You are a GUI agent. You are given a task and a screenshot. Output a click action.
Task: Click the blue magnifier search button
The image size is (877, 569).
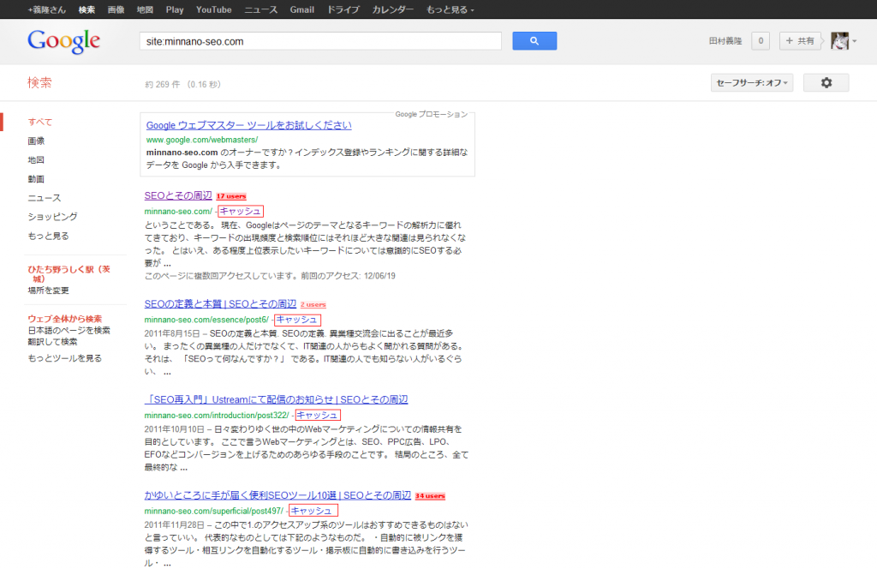click(534, 41)
